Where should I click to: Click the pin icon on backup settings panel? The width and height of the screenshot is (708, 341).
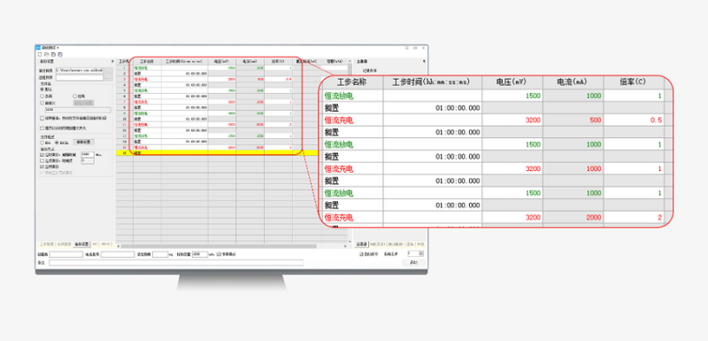[x=112, y=61]
